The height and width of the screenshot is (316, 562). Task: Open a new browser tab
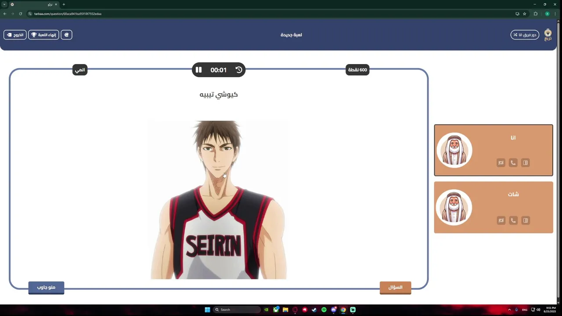[x=64, y=4]
